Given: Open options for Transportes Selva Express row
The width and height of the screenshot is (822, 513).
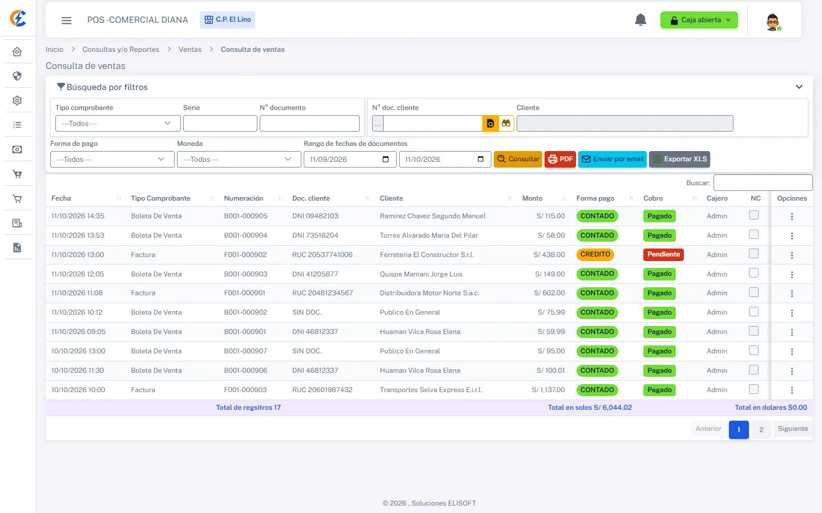Looking at the screenshot, I should 792,390.
